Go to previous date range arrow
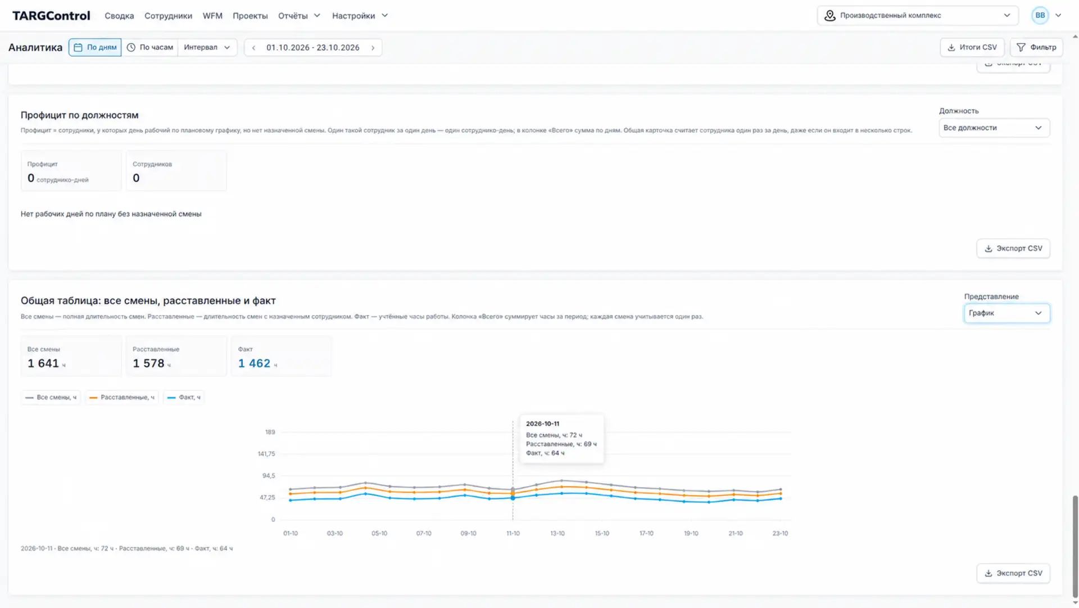1079x608 pixels. [x=254, y=48]
